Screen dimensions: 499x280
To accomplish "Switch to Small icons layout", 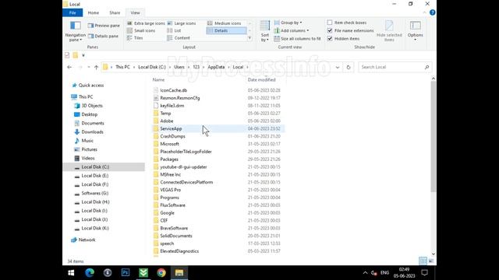I will [x=141, y=30].
